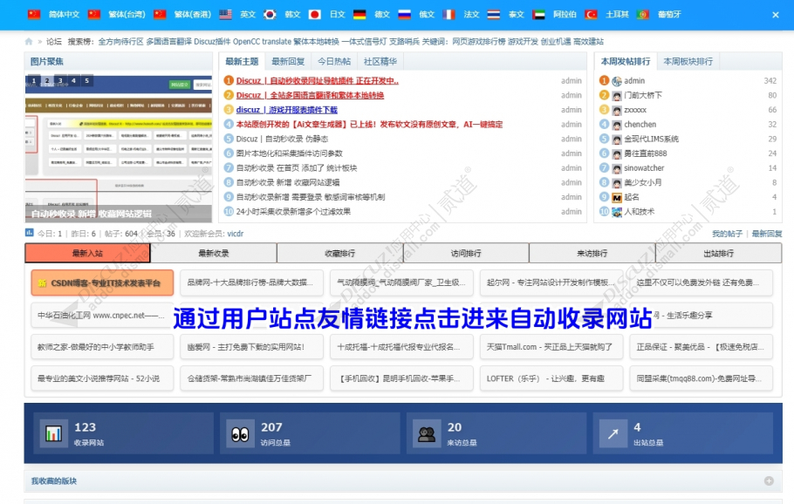Choose the South Korea flag icon
Screen dimensions: 794x504
point(270,14)
